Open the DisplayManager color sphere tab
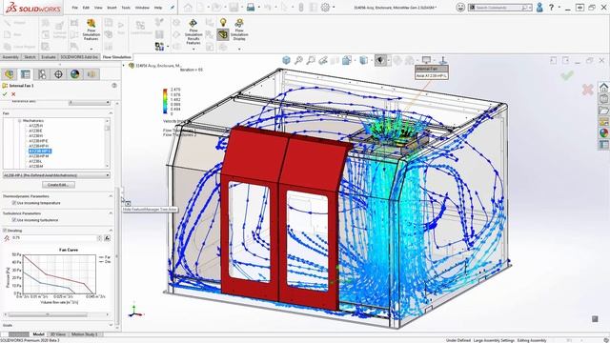610x343 pixels. pyautogui.click(x=74, y=74)
